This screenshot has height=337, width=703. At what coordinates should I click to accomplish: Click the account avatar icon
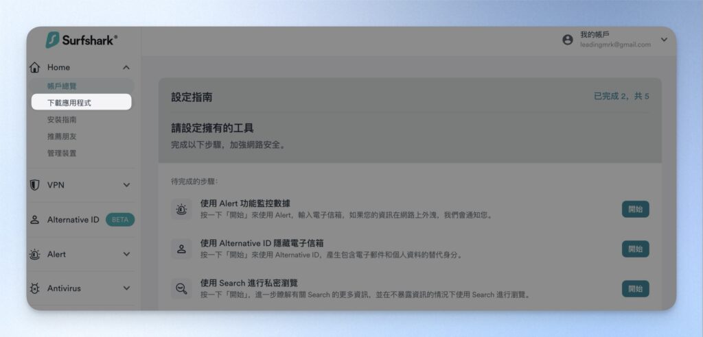click(568, 40)
